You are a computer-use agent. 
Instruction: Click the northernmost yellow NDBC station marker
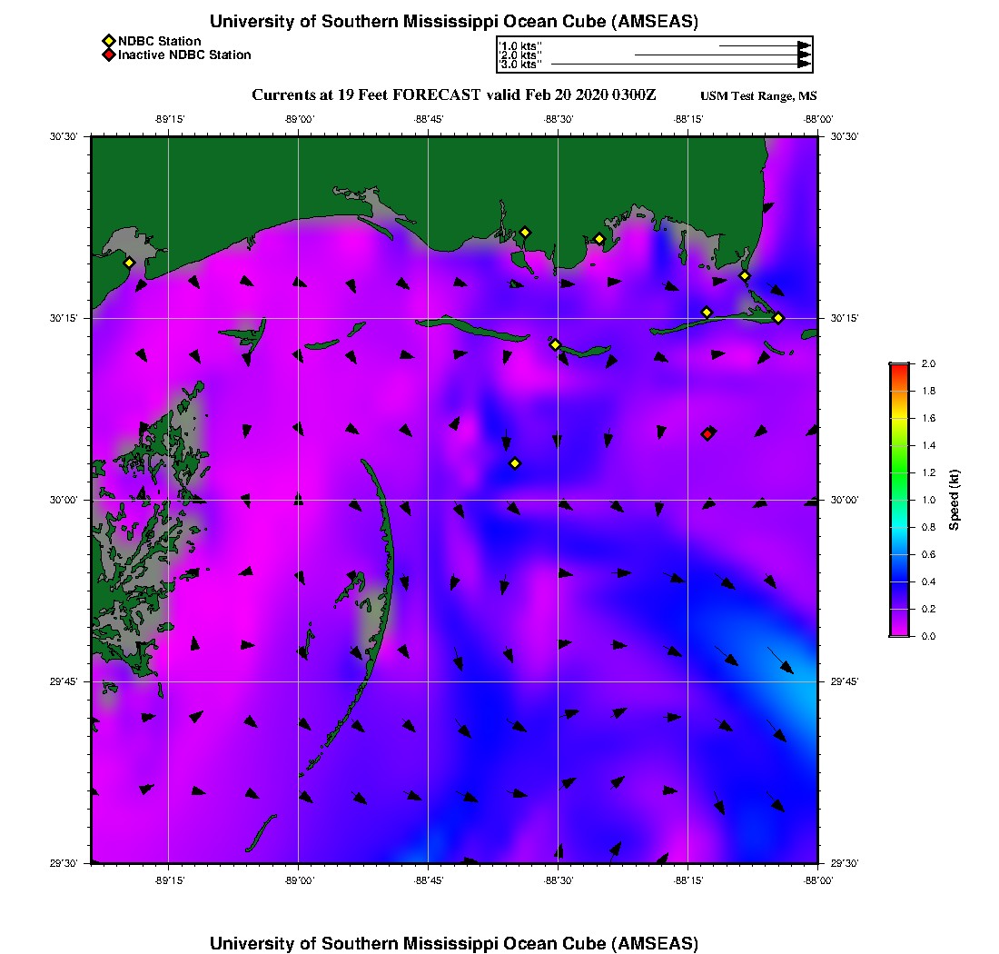click(524, 232)
